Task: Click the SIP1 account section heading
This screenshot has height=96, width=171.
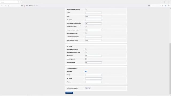Action: tap(72, 68)
